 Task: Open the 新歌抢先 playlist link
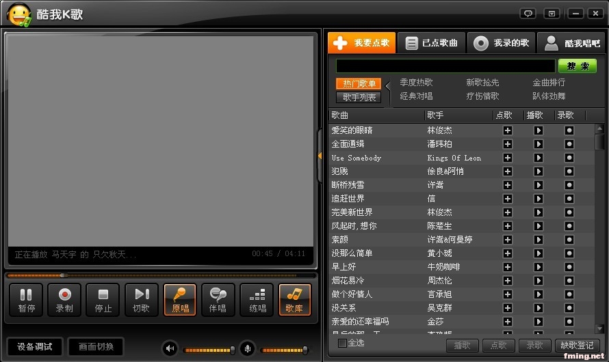tap(482, 83)
